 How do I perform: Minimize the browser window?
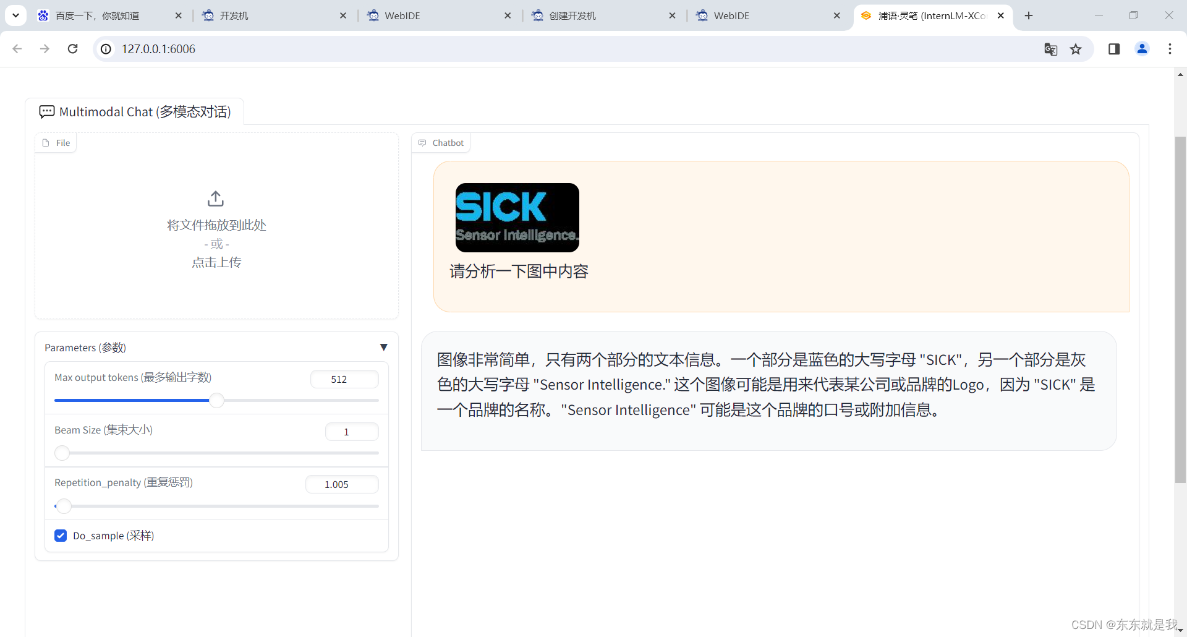click(x=1099, y=15)
